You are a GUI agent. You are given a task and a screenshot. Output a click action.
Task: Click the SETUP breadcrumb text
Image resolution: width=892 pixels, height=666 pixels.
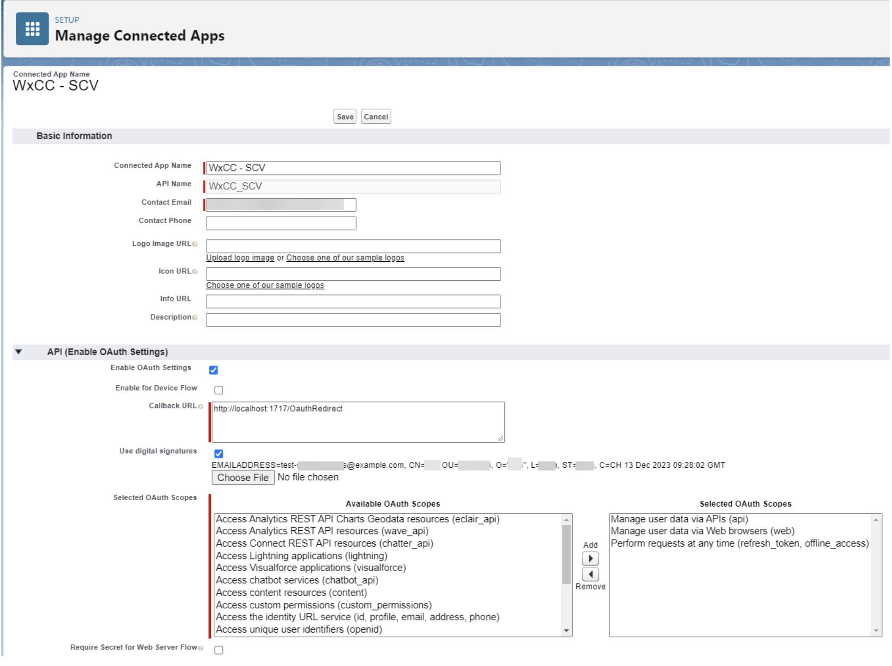[x=67, y=20]
